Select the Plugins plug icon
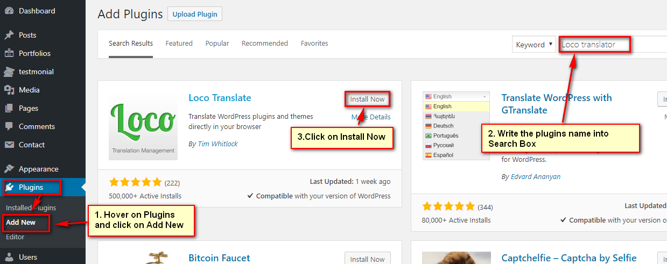The image size is (667, 264). coord(10,187)
